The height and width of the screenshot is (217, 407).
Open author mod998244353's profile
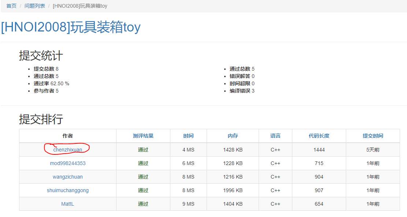pyautogui.click(x=68, y=163)
